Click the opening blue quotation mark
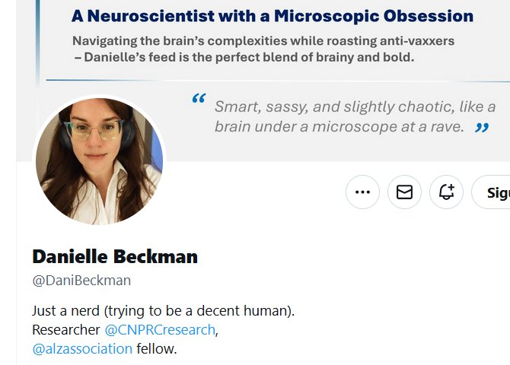Screen dimensions: 510x365 click(x=199, y=100)
